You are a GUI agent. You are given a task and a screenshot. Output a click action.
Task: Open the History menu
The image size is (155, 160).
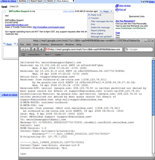[44, 45]
